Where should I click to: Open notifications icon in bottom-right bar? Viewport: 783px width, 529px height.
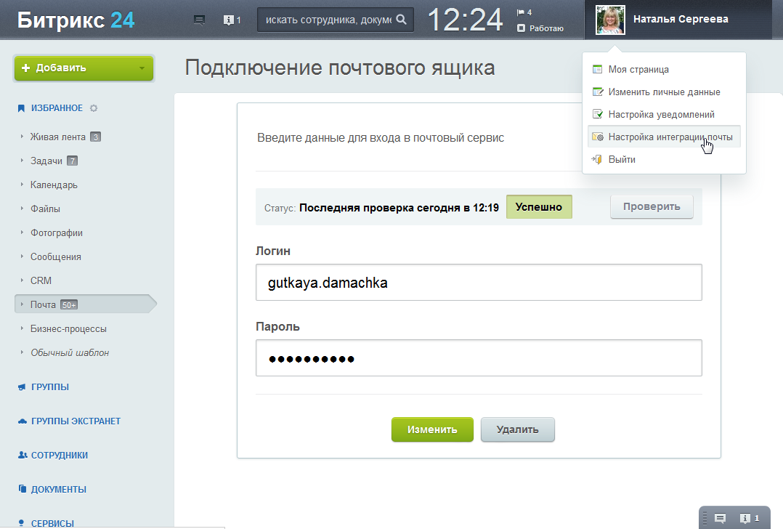tap(745, 518)
